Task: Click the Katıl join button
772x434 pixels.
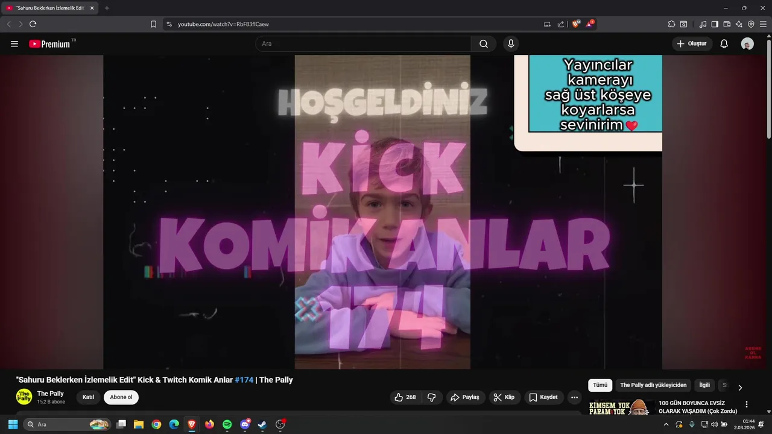Action: (x=88, y=397)
